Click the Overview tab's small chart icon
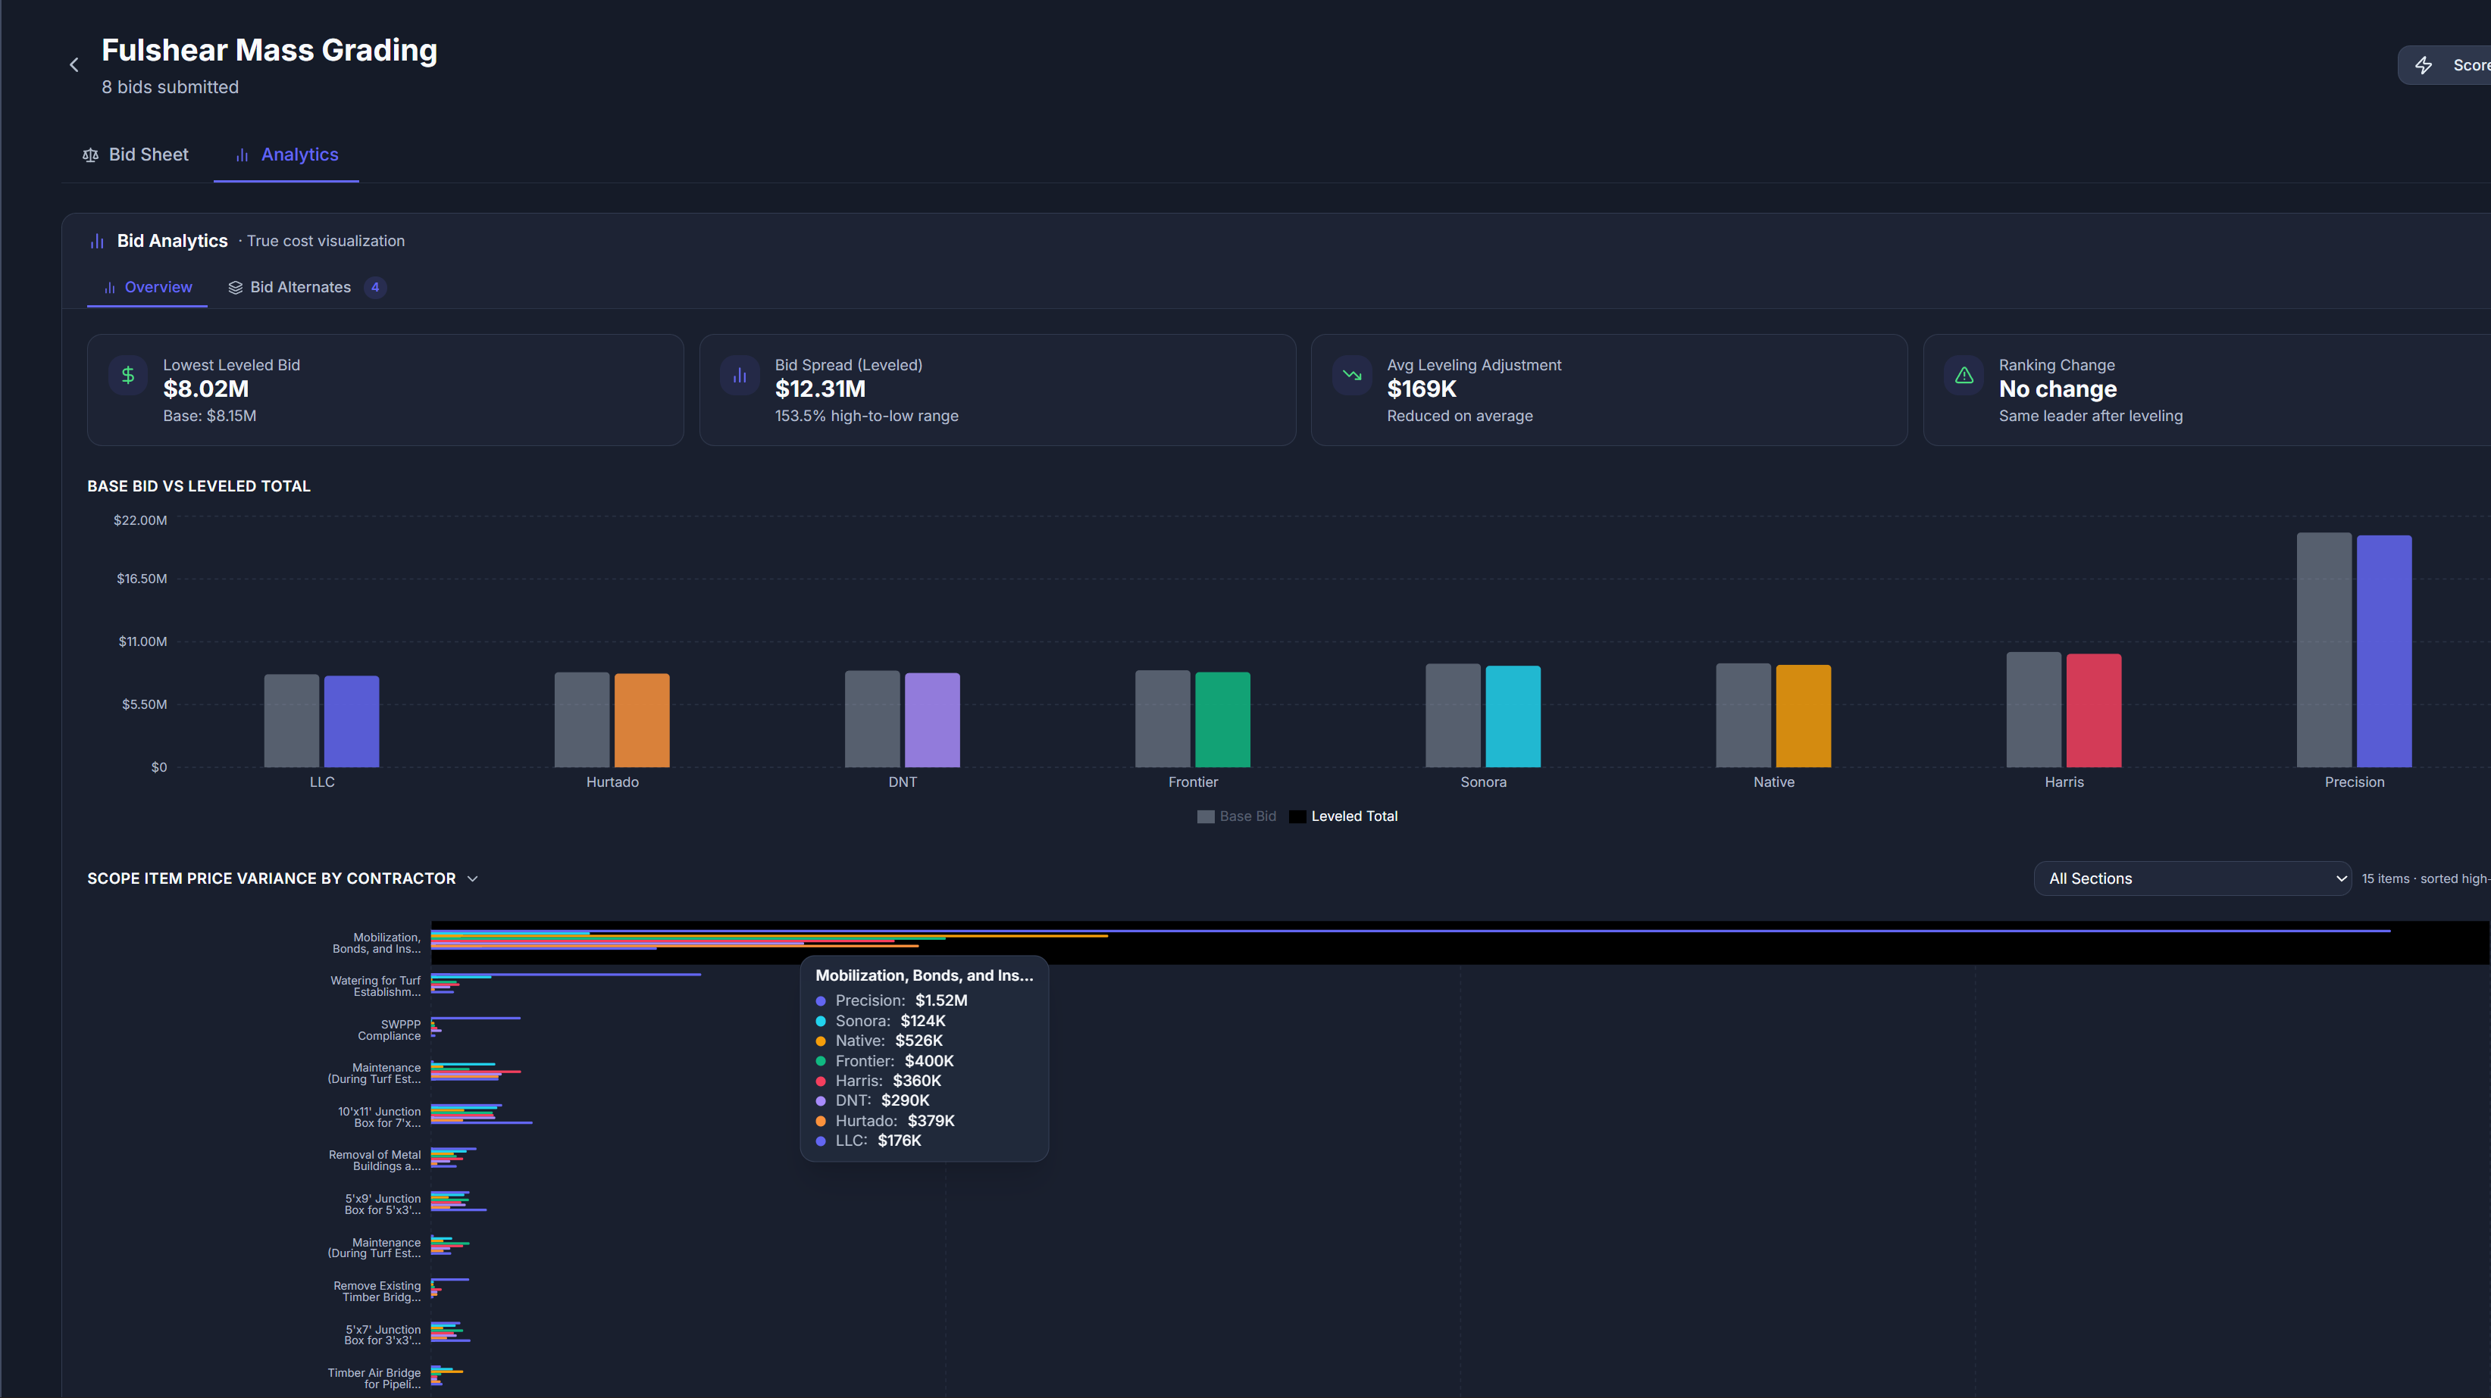This screenshot has height=1398, width=2491. [110, 287]
